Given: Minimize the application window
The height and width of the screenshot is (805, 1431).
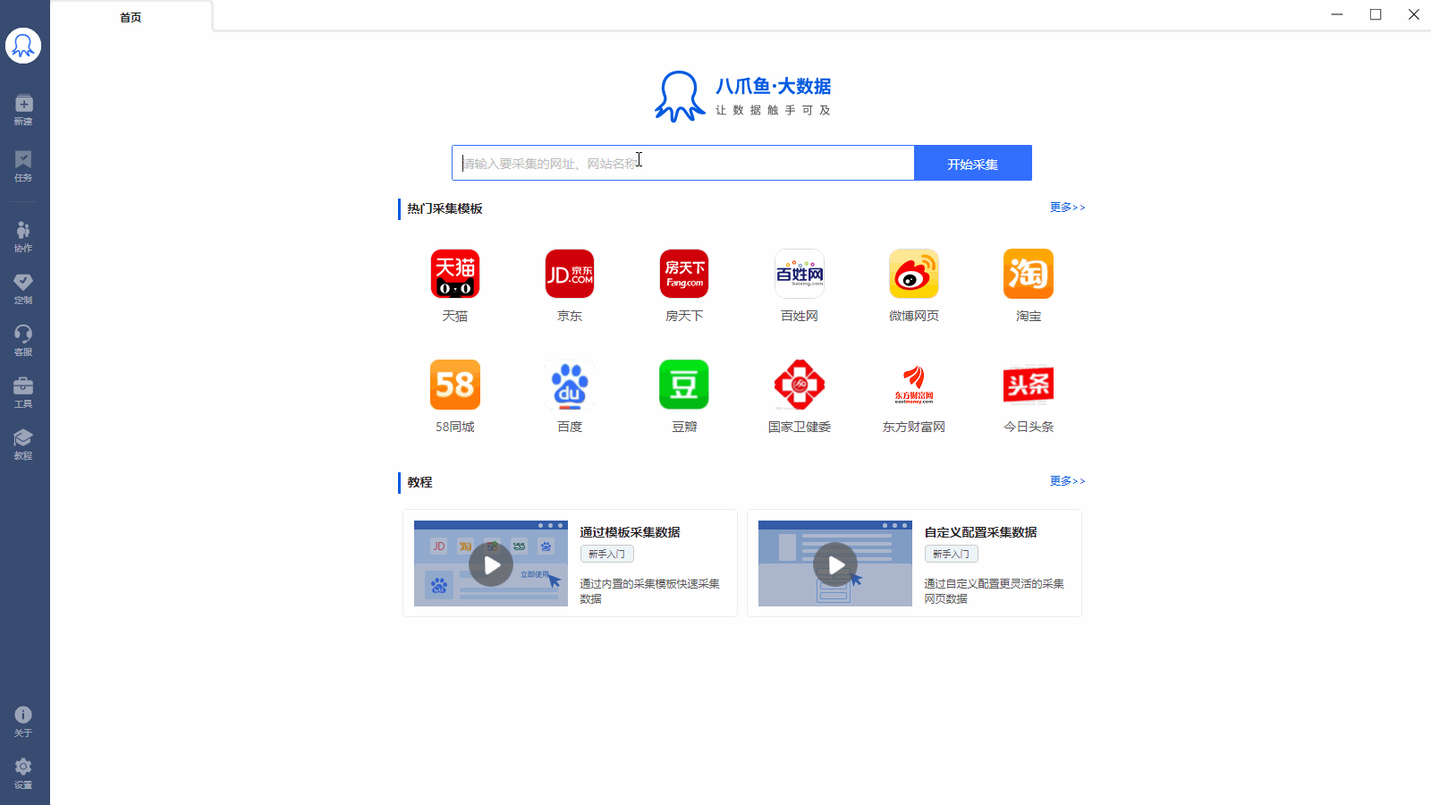Looking at the screenshot, I should [1337, 14].
